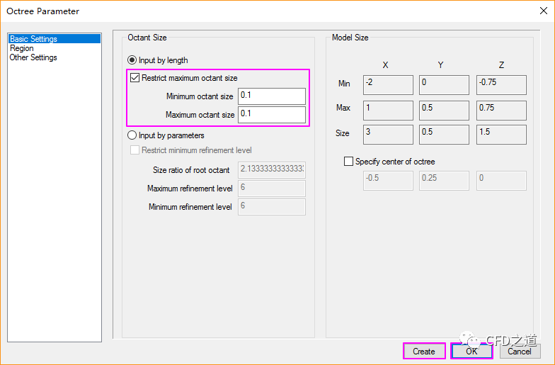The width and height of the screenshot is (555, 365).
Task: Click the Maximum refinement level label
Action: [x=190, y=189]
